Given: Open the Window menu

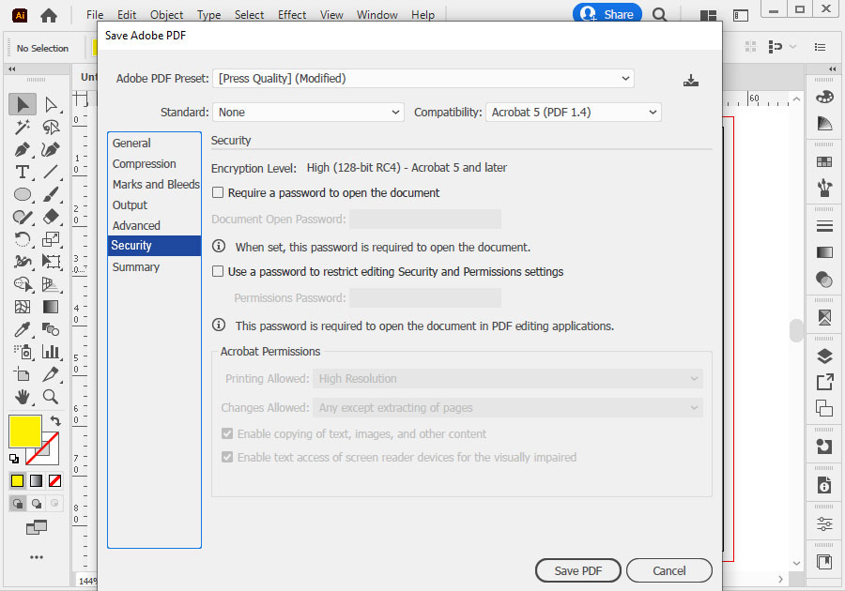Looking at the screenshot, I should coord(377,15).
